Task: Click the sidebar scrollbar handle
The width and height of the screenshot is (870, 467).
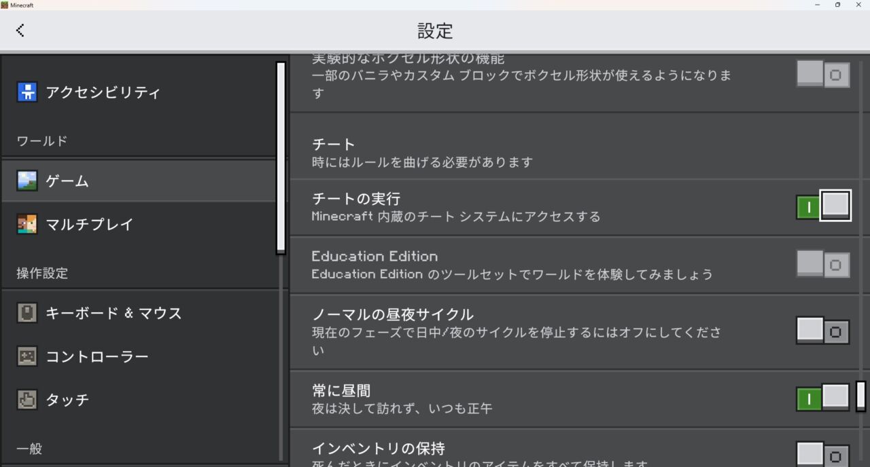Action: [x=281, y=157]
